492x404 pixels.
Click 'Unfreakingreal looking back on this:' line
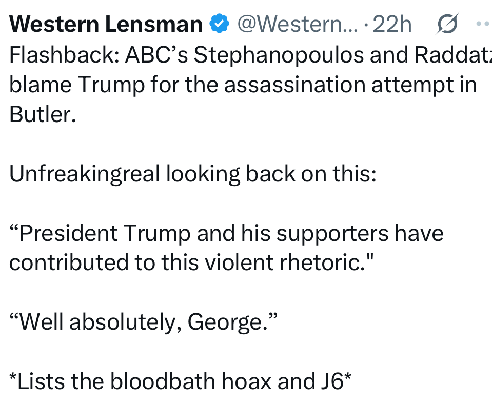click(x=193, y=174)
